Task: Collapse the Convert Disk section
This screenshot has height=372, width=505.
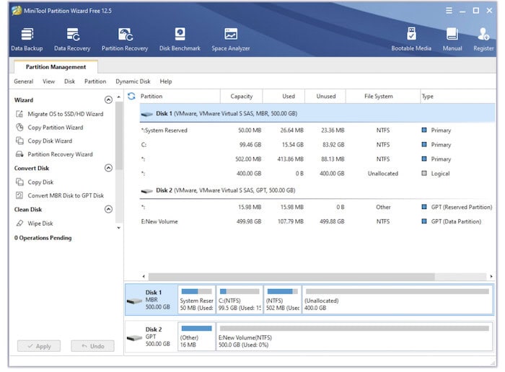Action: [x=108, y=168]
